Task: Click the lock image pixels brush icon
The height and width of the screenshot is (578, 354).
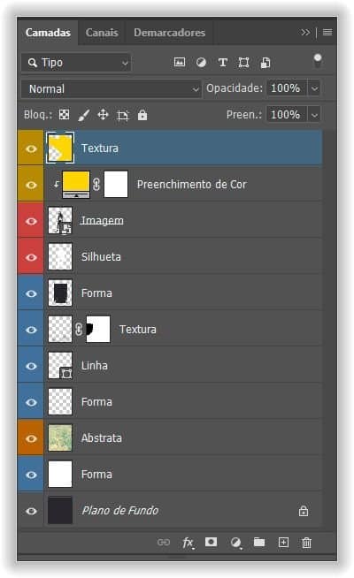Action: coord(84,115)
